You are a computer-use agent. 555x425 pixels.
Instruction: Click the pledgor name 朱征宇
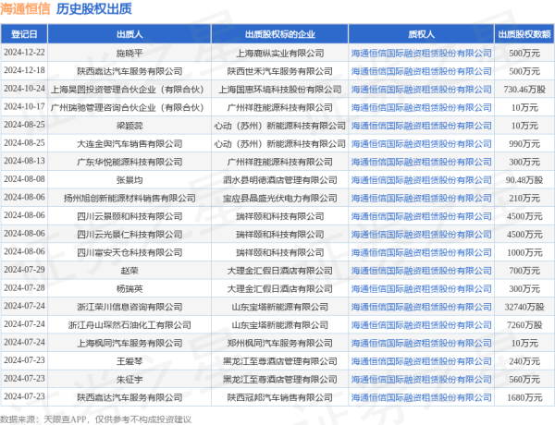(129, 380)
